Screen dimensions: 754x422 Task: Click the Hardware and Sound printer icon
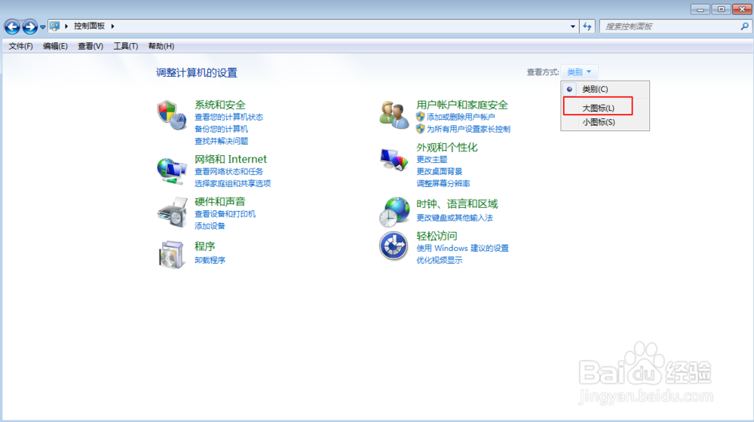172,212
